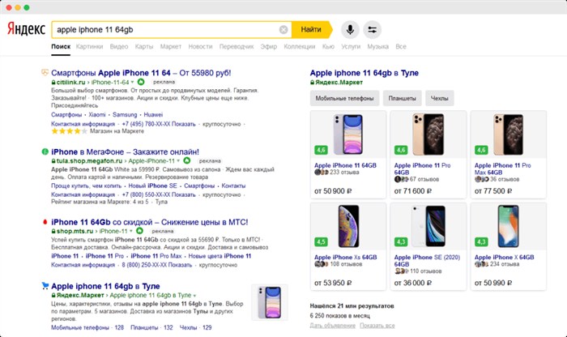The image size is (567, 337).
Task: Open Apple iphone 11 64gb в Туле market panel heading
Action: click(x=364, y=73)
